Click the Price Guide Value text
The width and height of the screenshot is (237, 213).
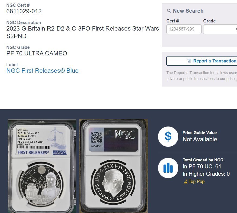[200, 133]
